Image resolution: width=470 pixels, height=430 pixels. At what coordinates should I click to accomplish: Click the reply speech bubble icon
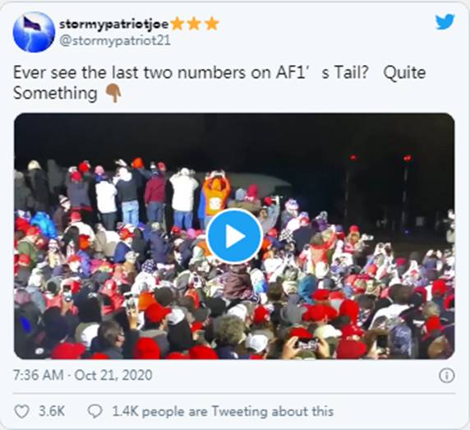[95, 411]
